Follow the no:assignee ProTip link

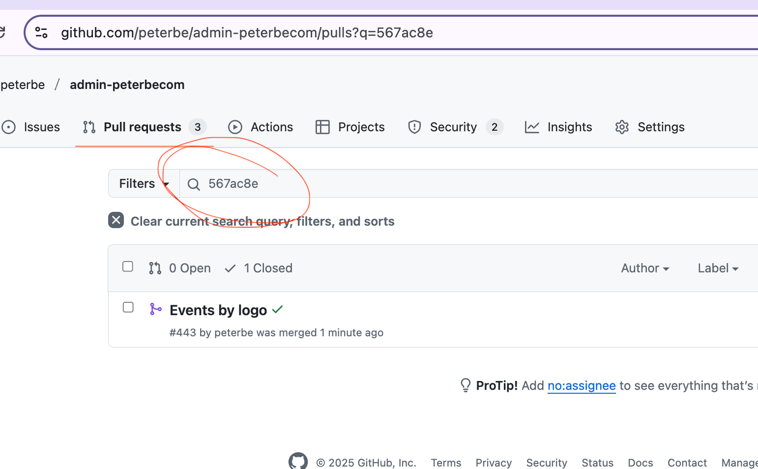pos(582,386)
